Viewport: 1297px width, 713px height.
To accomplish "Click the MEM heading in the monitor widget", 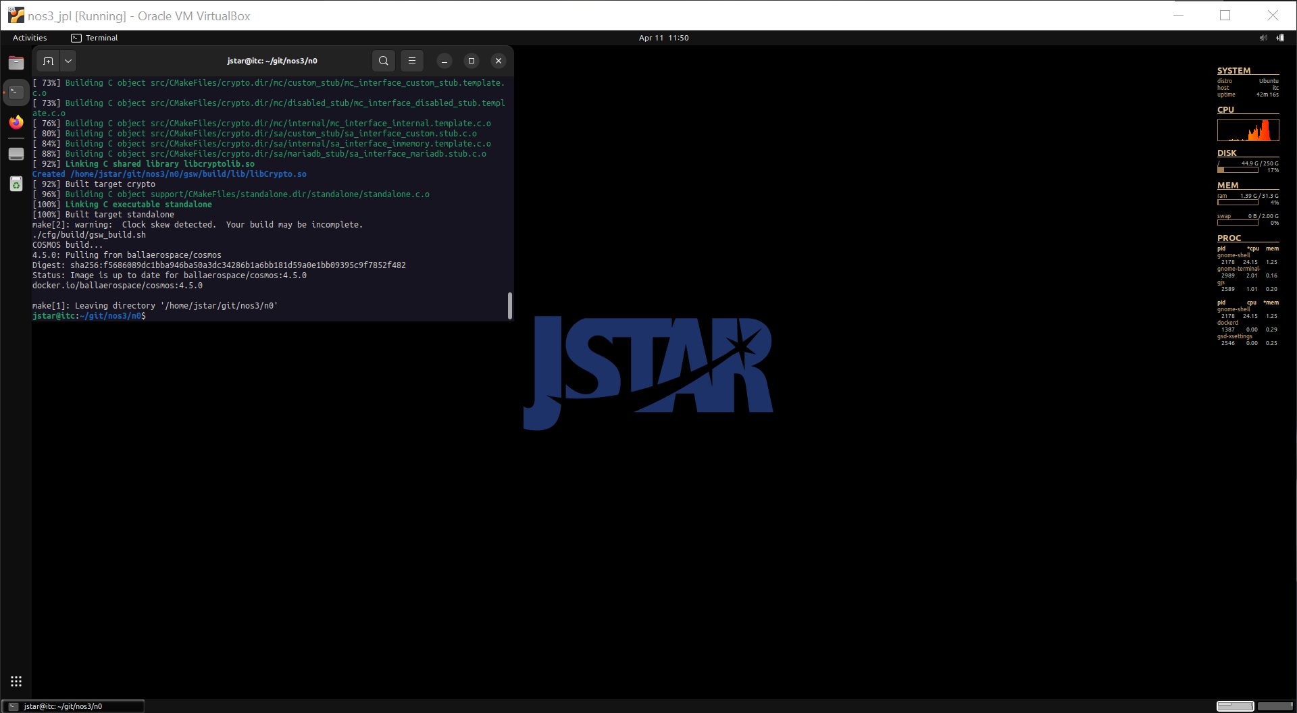I will pos(1227,186).
